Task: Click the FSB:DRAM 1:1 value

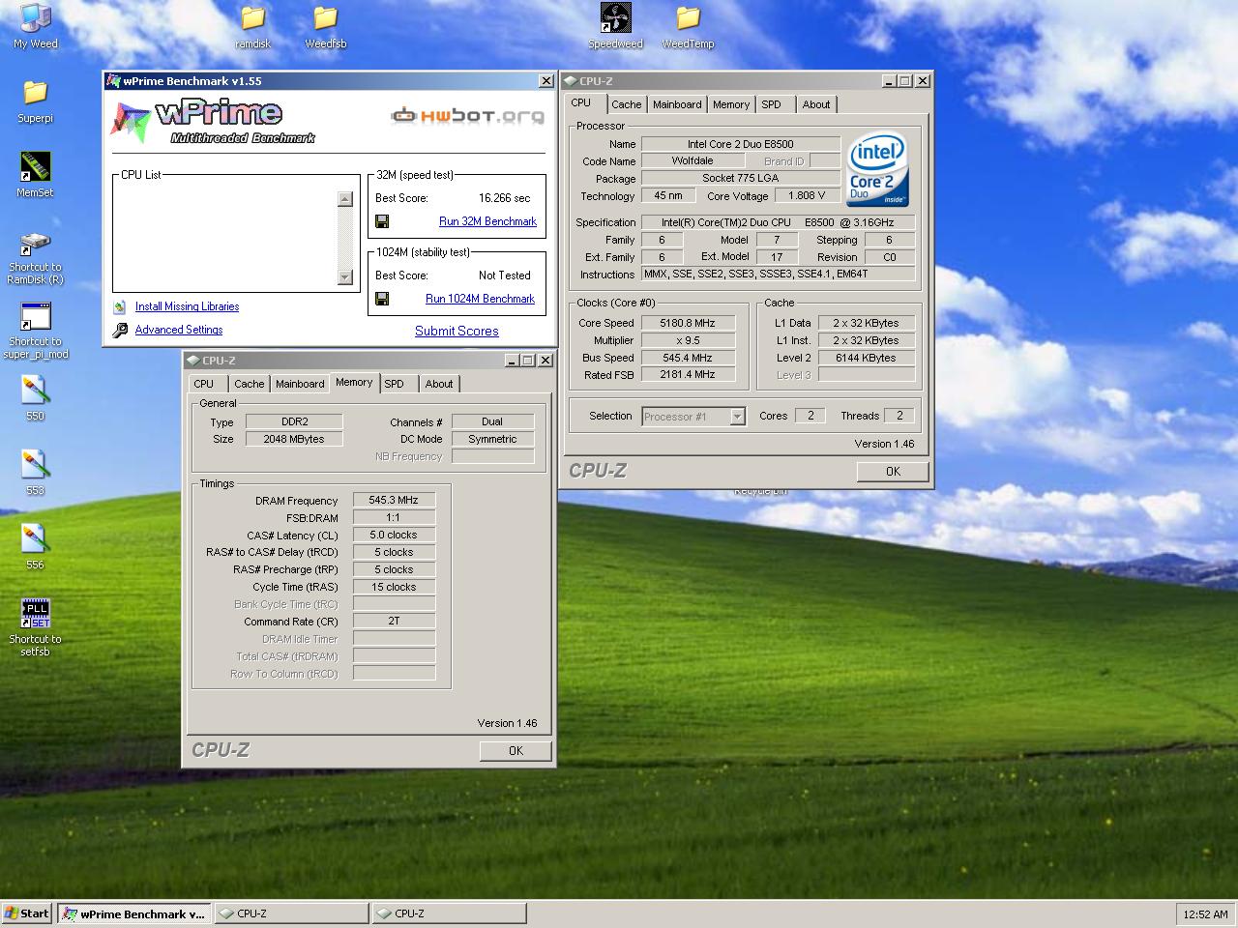Action: point(394,517)
